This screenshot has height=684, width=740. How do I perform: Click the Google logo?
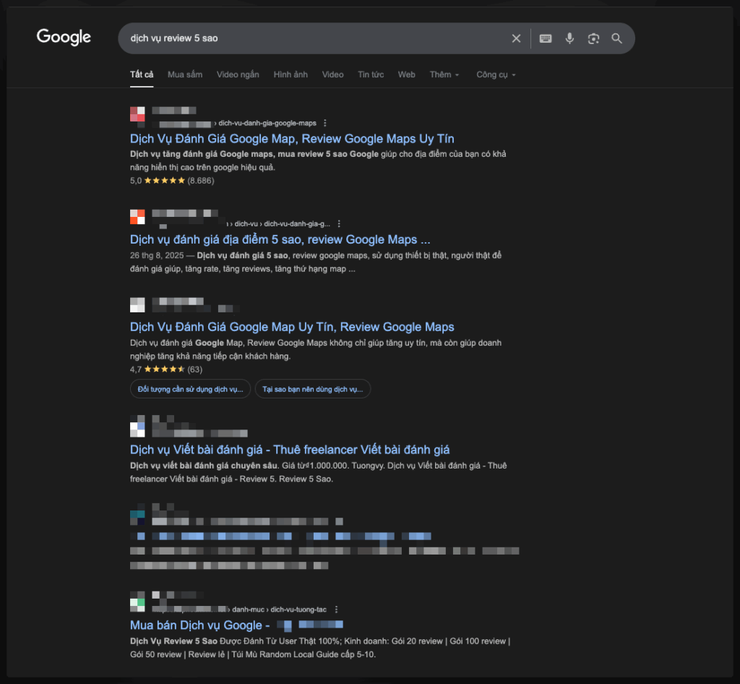click(64, 38)
